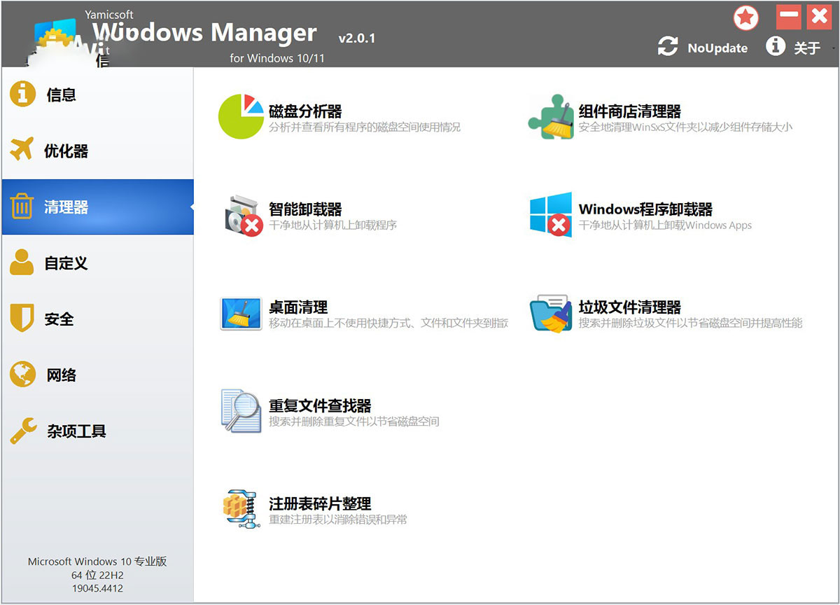Launch 桌面清理 via its title
The height and width of the screenshot is (605, 840).
298,307
